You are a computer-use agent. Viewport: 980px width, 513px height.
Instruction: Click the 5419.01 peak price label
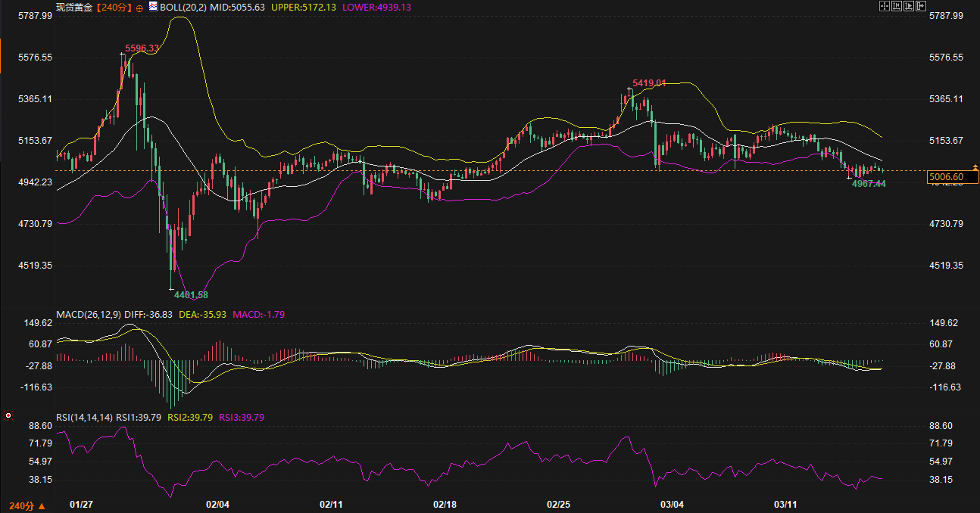click(649, 82)
